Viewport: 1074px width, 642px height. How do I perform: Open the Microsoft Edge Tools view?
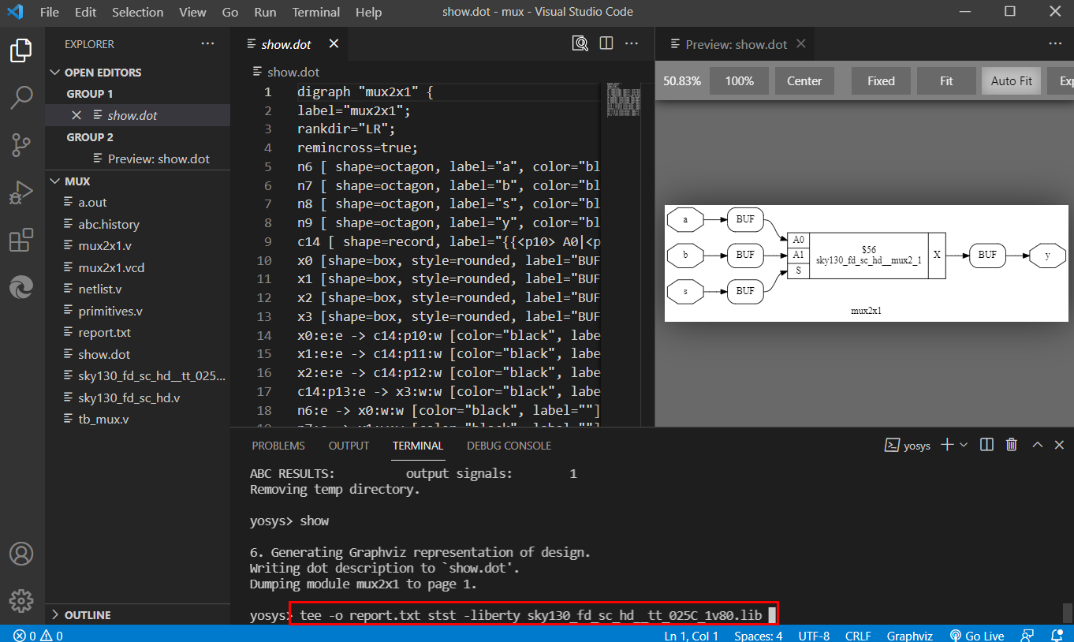coord(21,287)
